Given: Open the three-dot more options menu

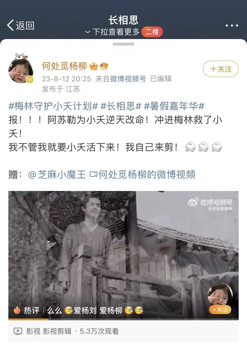Looking at the screenshot, I should pyautogui.click(x=232, y=26).
